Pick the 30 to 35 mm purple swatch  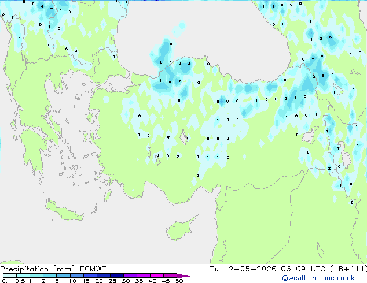coord(130,275)
